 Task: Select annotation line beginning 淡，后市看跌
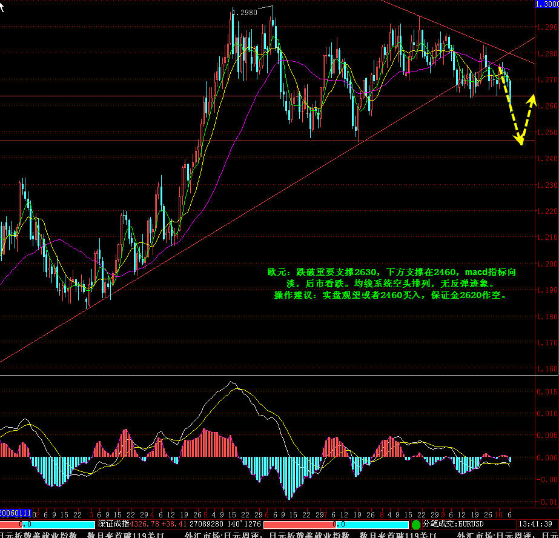click(391, 284)
